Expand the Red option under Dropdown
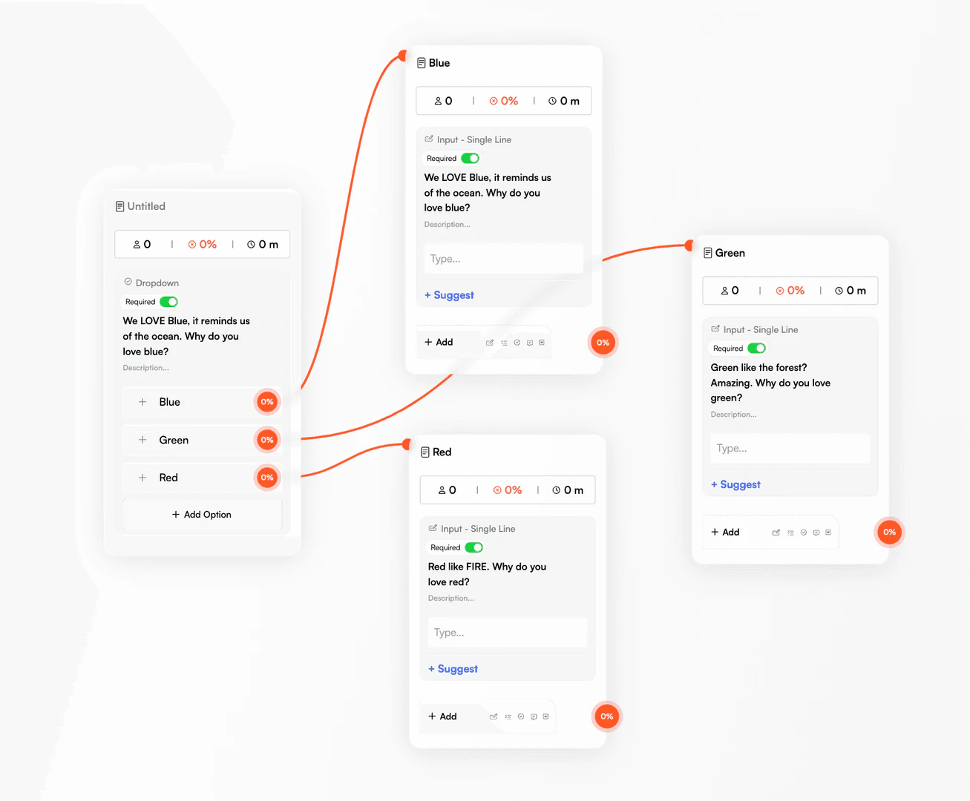 tap(142, 478)
